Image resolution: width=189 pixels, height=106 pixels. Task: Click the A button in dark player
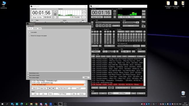[115, 11]
